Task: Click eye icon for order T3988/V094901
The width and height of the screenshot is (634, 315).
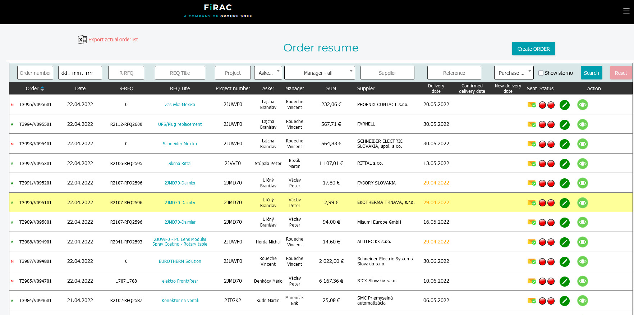Action: 582,242
